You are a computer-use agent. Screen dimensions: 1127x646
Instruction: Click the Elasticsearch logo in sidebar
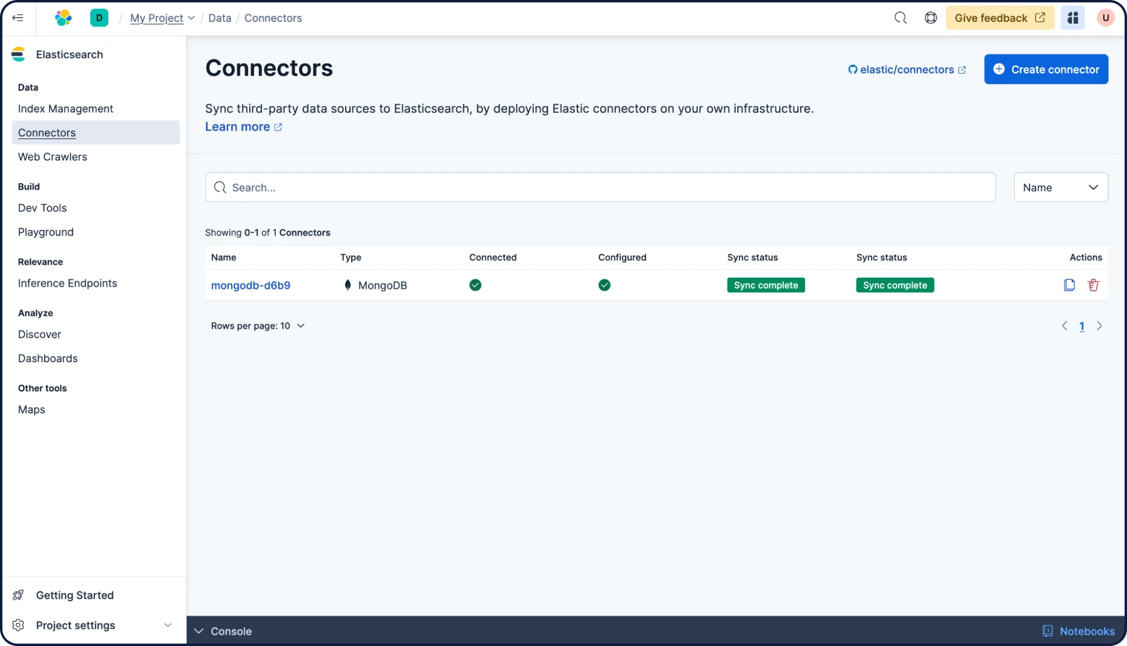point(19,55)
